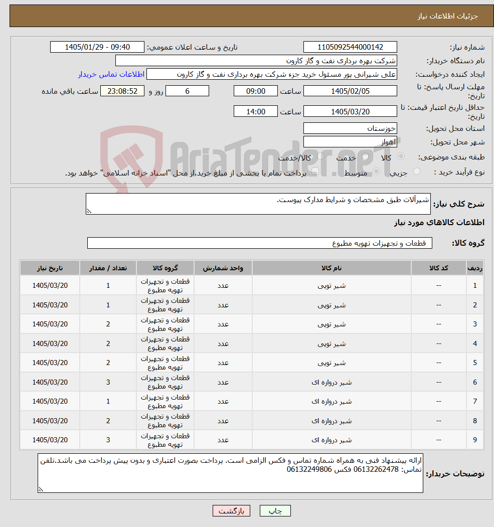Select the خدمت radio button
494x527 pixels.
365,156
